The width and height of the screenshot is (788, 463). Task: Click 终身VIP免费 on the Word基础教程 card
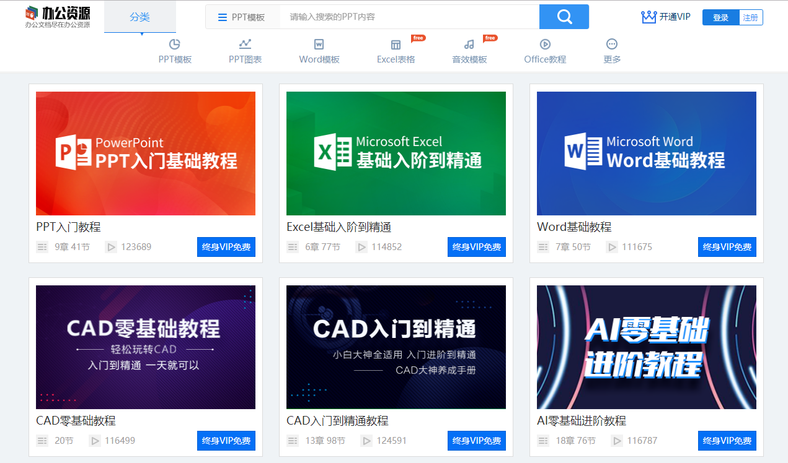tap(727, 246)
